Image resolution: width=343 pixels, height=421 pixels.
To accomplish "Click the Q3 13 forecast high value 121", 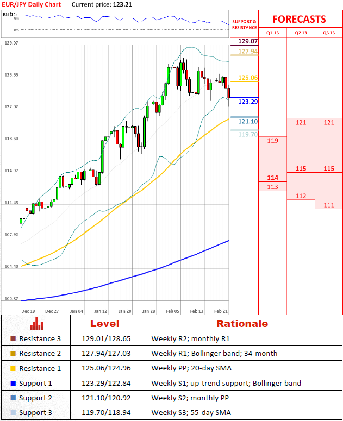I will click(329, 123).
